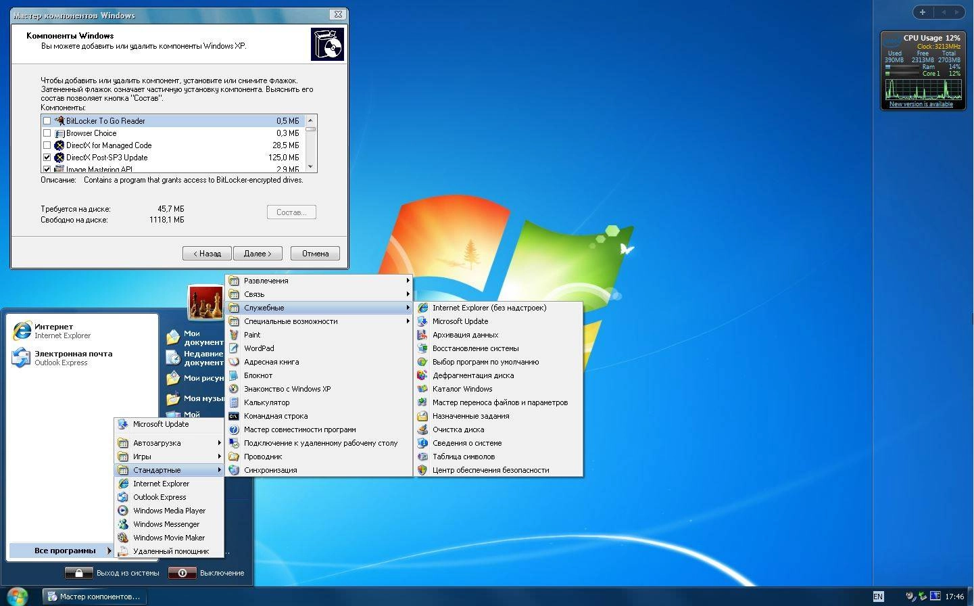This screenshot has width=974, height=606.
Task: Select Мастер совместимости программ
Action: (319, 429)
